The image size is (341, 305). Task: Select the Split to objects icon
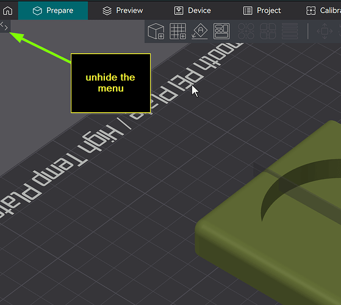pyautogui.click(x=246, y=31)
